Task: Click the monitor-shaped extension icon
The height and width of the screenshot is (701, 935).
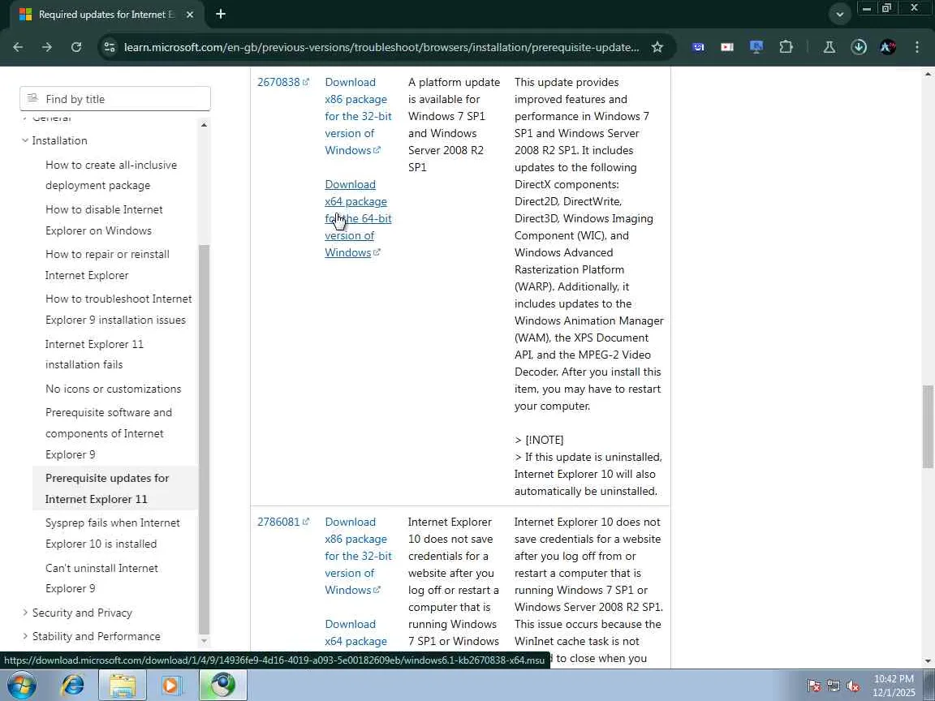Action: pos(756,47)
